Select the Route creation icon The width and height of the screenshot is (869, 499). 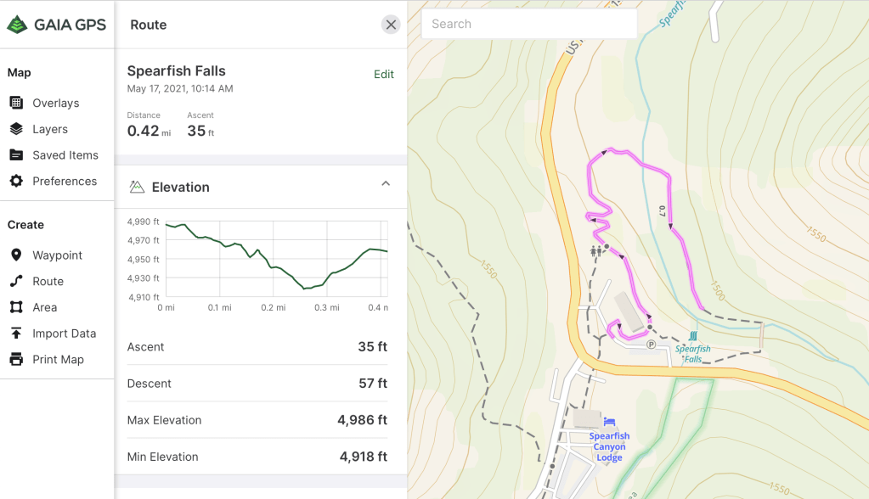tap(16, 281)
